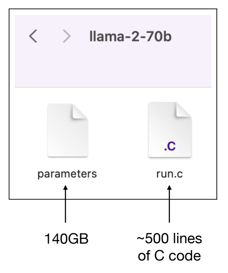Go forward with the right chevron
228x273 pixels.
click(x=66, y=36)
